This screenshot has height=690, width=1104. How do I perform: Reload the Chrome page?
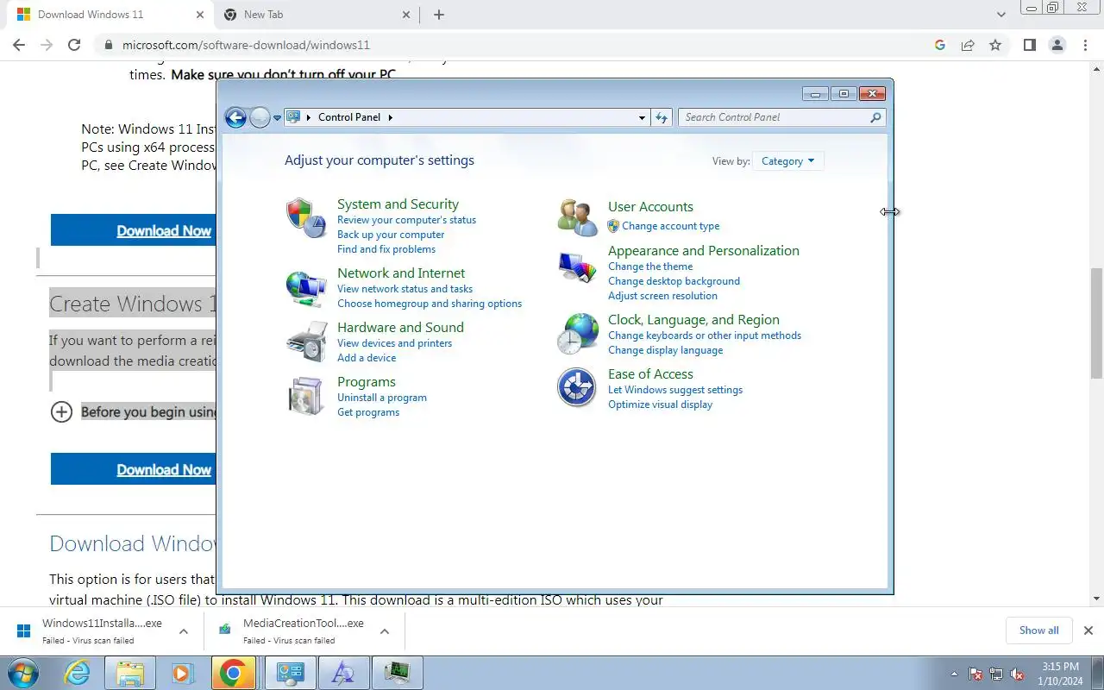pos(74,45)
